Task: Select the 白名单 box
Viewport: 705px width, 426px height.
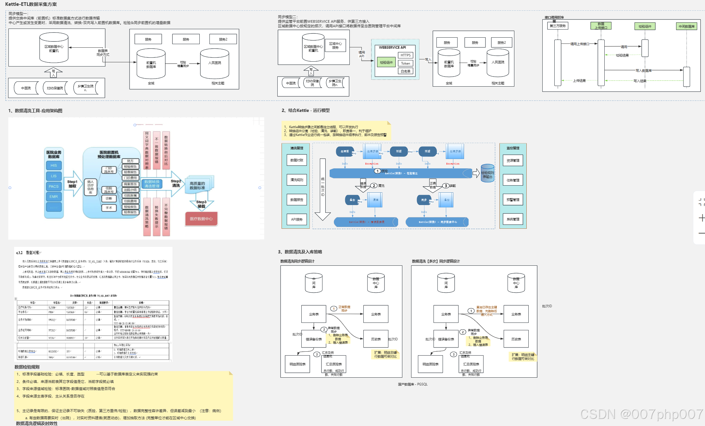Action: (405, 71)
